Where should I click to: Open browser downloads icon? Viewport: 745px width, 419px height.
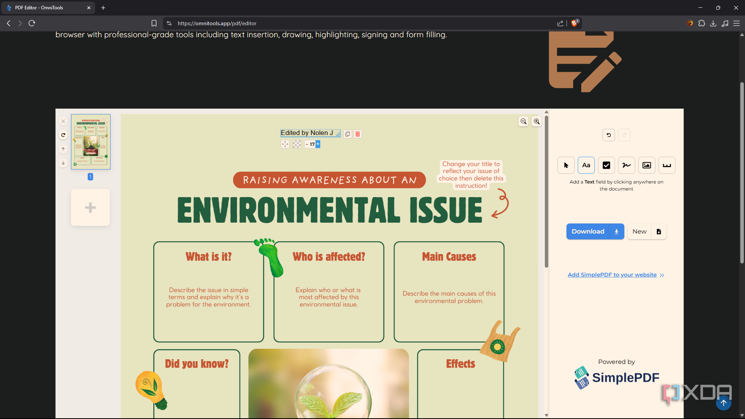[713, 23]
